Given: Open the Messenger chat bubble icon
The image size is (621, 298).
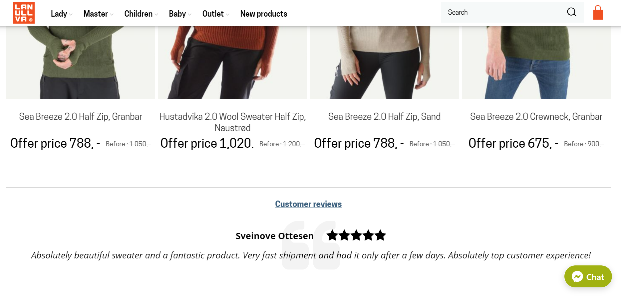Looking at the screenshot, I should (x=577, y=277).
